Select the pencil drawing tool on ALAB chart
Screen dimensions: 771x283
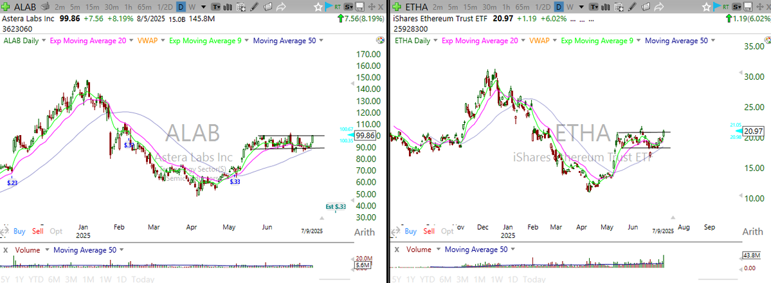coord(254,7)
